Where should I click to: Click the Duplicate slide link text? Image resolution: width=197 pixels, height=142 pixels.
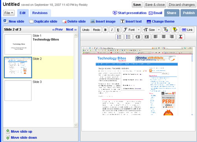click(46, 22)
